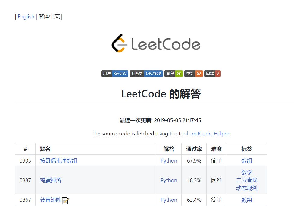The height and width of the screenshot is (206, 294).
Task: Click the 通过率 column header
Action: click(x=194, y=149)
